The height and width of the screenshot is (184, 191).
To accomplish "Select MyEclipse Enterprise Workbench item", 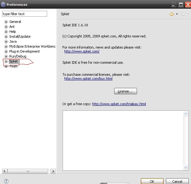I will tap(32, 46).
